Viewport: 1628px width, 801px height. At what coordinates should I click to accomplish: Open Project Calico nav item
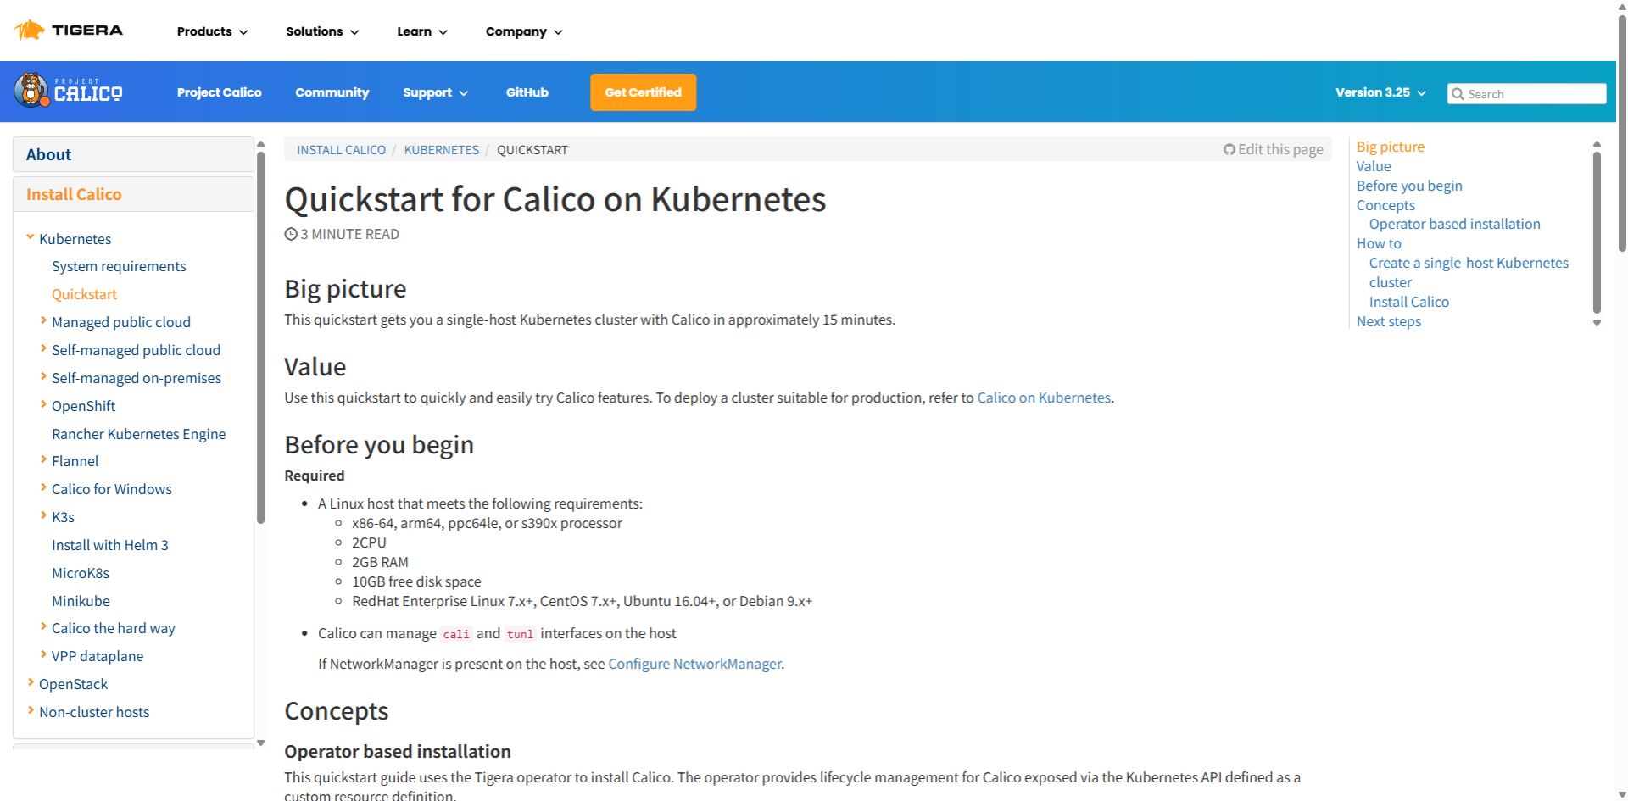[219, 92]
